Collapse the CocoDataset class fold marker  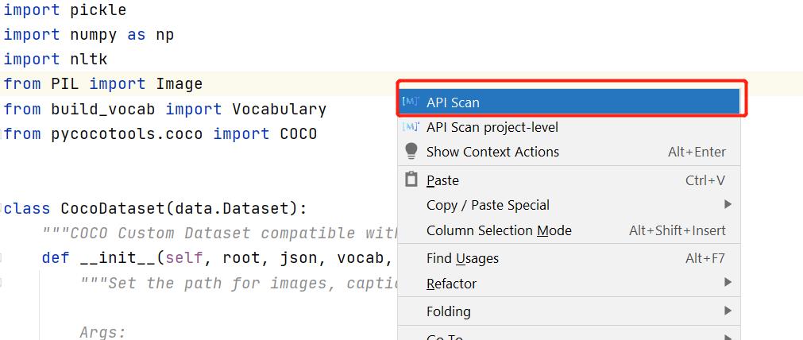point(2,209)
